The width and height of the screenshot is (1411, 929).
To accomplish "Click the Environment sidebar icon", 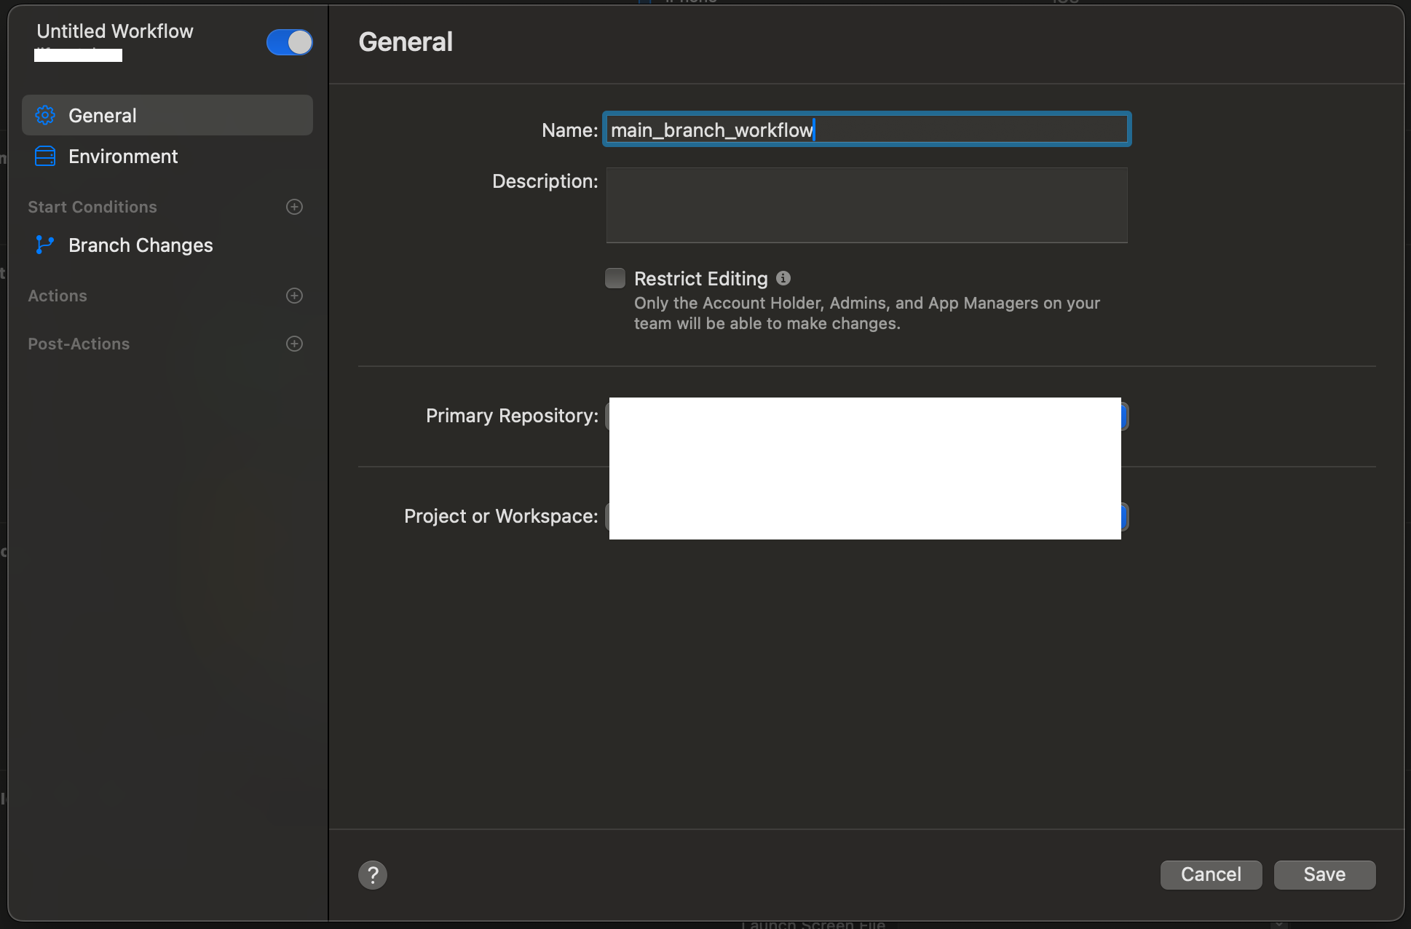I will click(45, 157).
